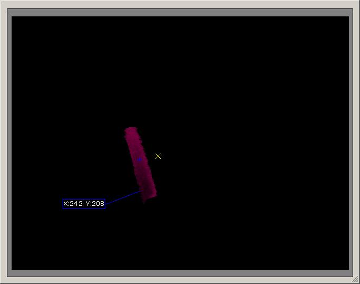360x284 pixels.
Task: Click where the leader line meets the magenta object
Action: 140,192
